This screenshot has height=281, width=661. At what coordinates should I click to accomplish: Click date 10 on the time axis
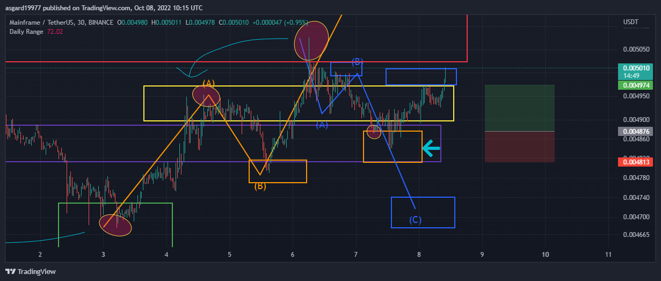click(x=546, y=254)
